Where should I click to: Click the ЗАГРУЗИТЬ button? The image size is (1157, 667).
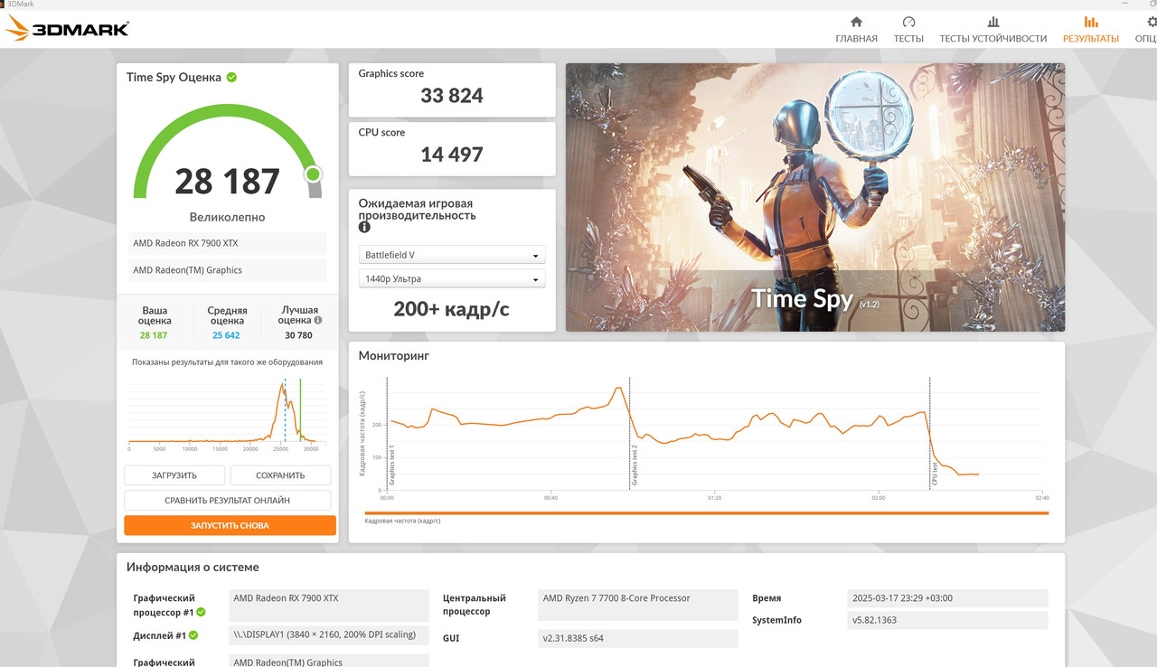click(174, 475)
